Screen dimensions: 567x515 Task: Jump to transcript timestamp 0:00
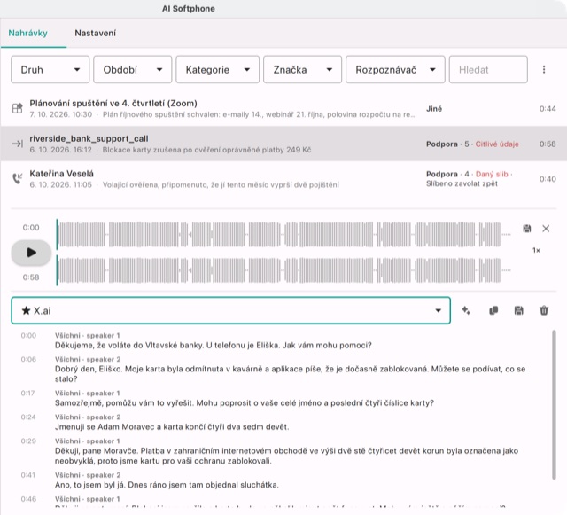click(28, 335)
